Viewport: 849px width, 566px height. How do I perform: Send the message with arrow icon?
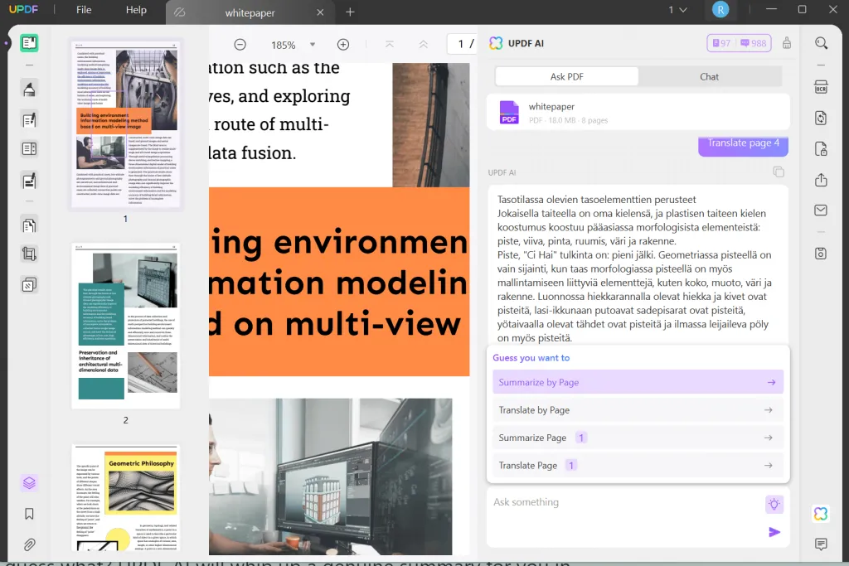[774, 532]
